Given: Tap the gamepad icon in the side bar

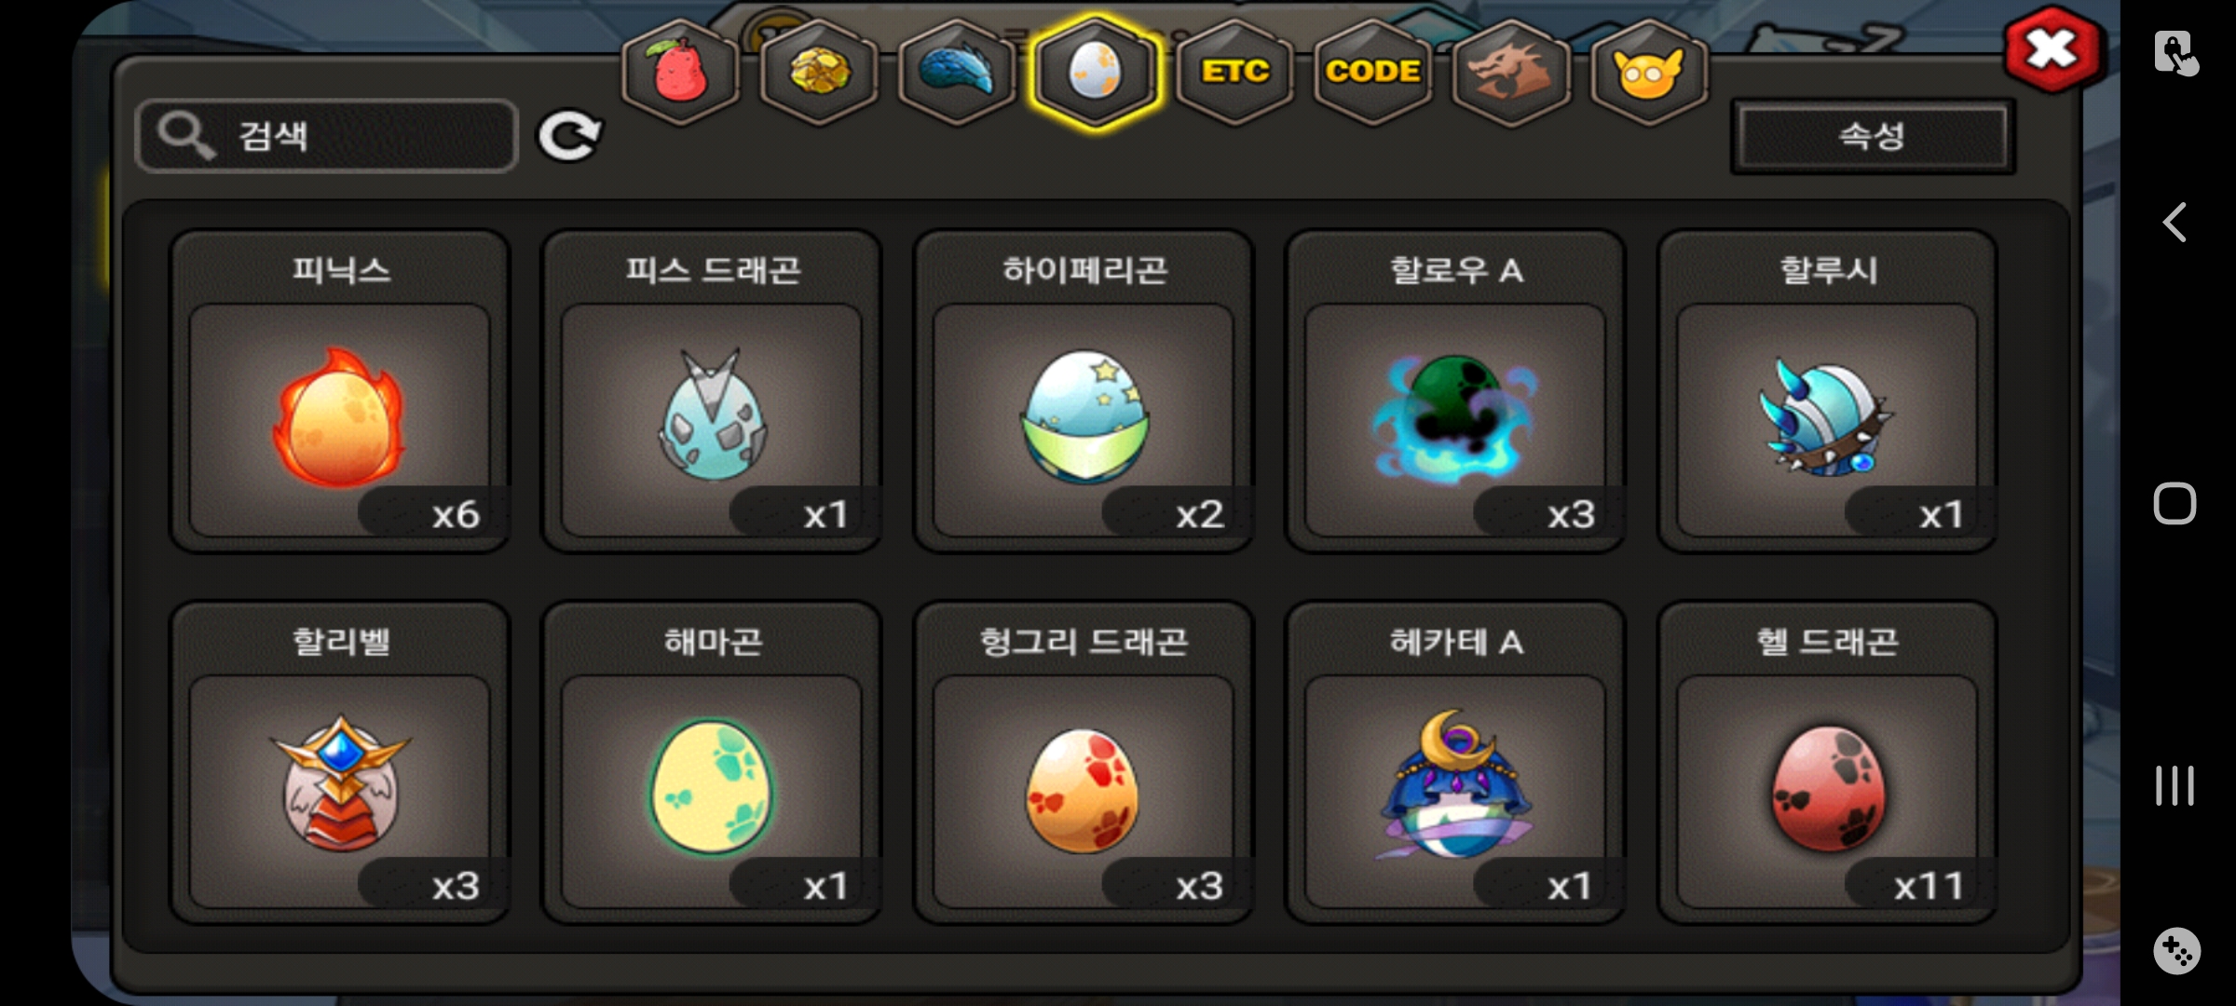Looking at the screenshot, I should tap(2176, 951).
